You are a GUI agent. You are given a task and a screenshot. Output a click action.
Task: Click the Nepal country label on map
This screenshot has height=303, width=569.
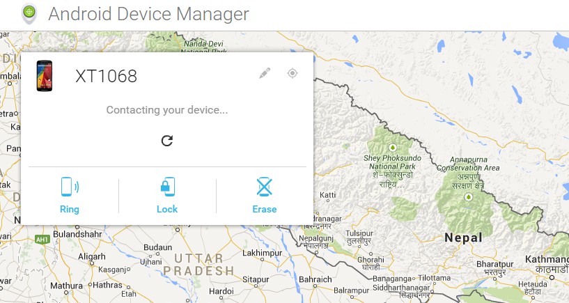(463, 238)
